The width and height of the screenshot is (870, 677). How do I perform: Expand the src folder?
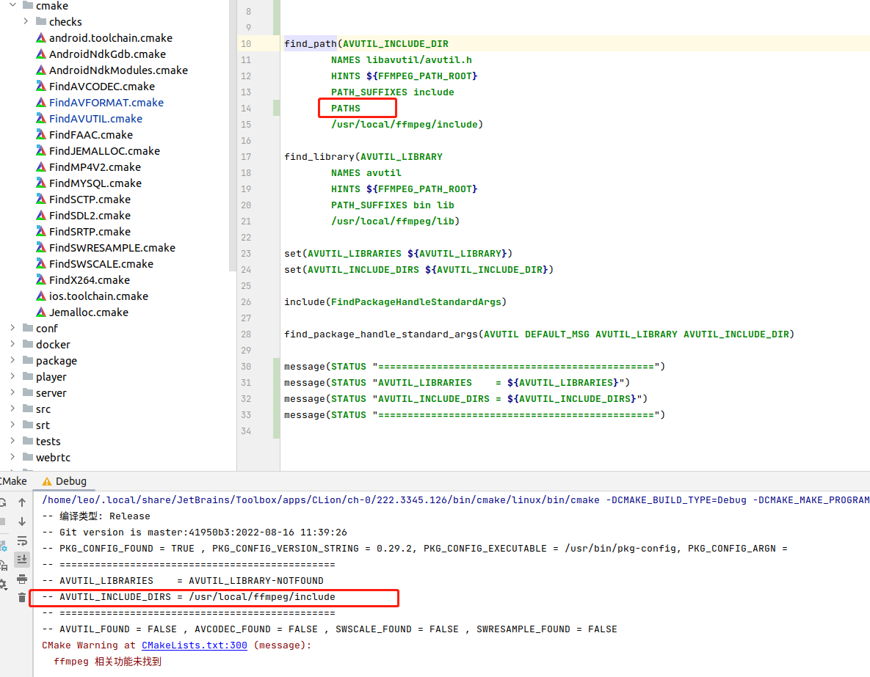(x=12, y=408)
